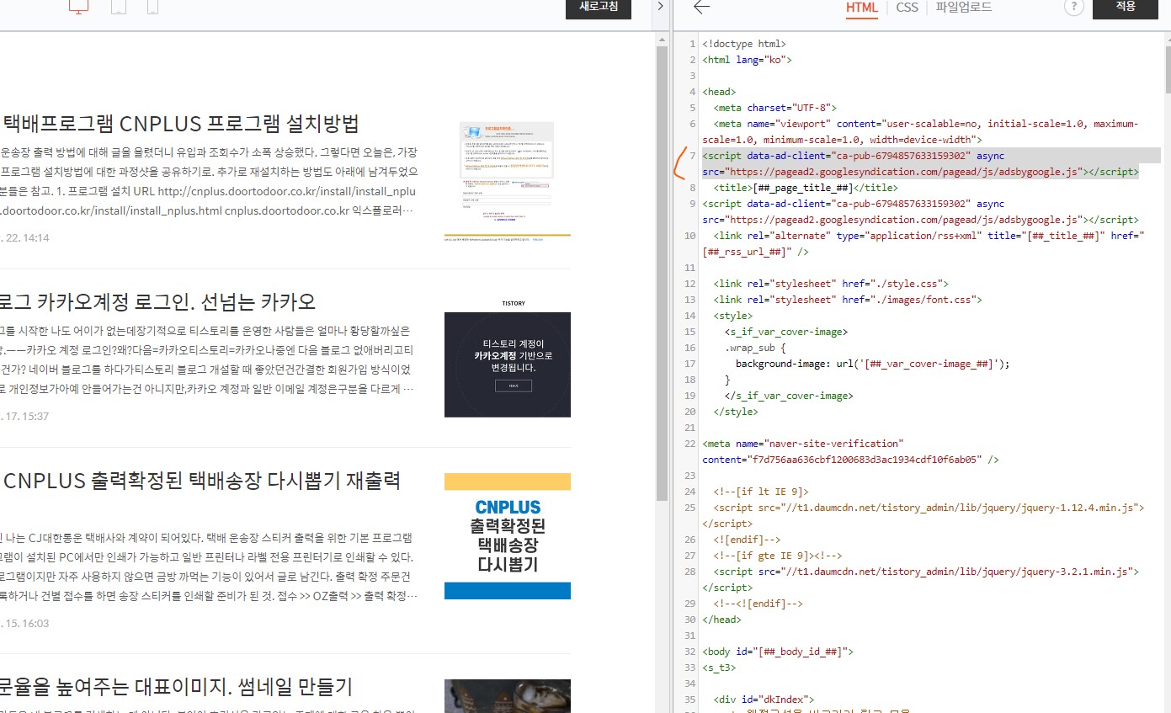Click the <s_if_var_cover-image> opening line
This screenshot has height=713, width=1171.
[786, 332]
